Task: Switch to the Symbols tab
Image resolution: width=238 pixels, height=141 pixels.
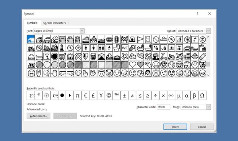Action: (32, 23)
